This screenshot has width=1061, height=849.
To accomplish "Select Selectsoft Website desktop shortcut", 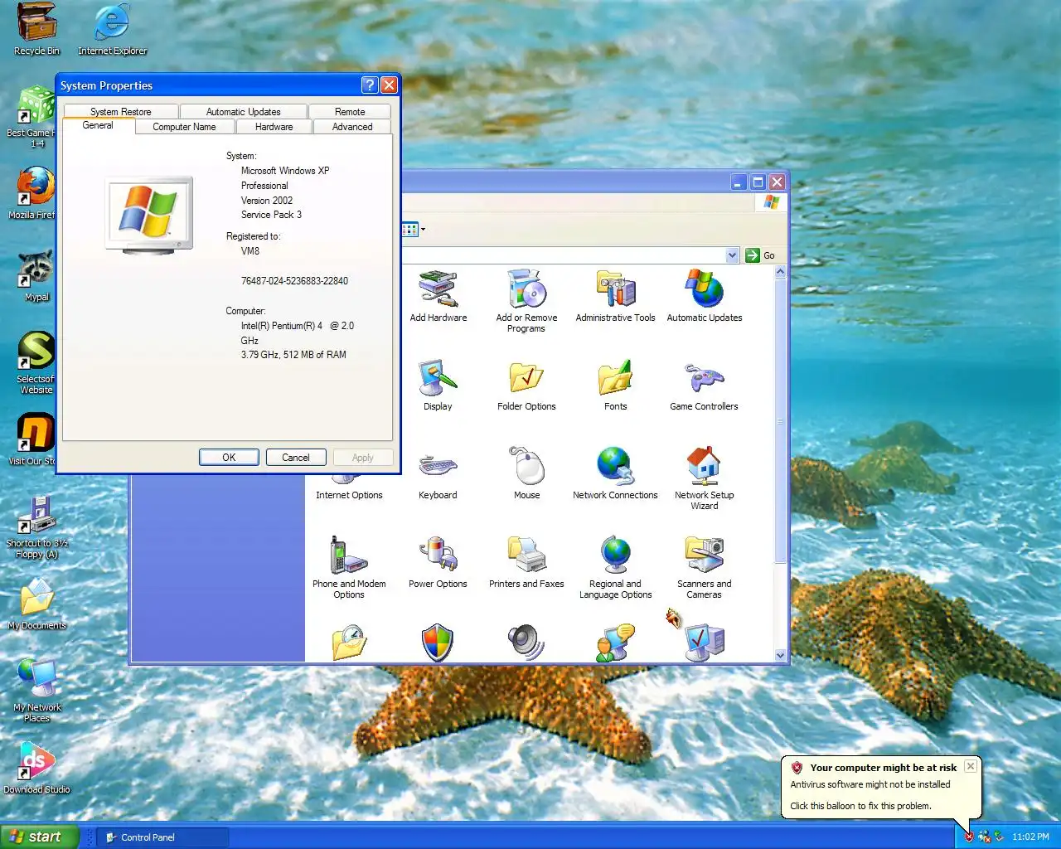I will pos(36,362).
